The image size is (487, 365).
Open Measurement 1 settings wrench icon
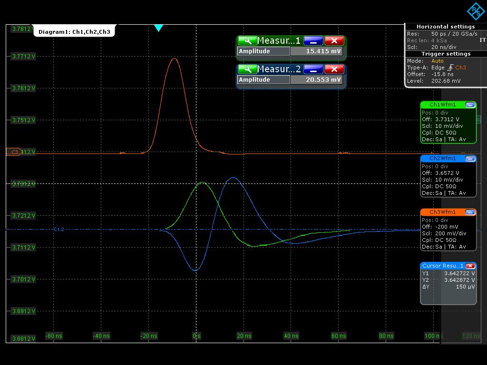(247, 41)
